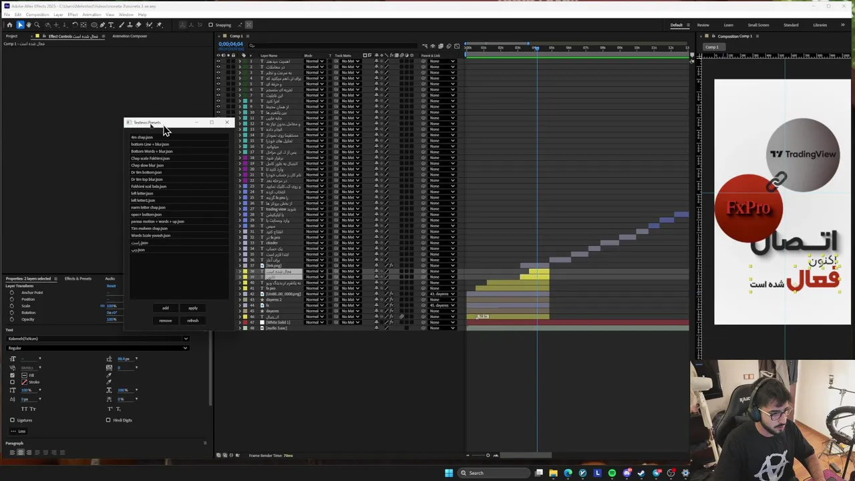Click the Stroke color swatch

tap(24, 382)
